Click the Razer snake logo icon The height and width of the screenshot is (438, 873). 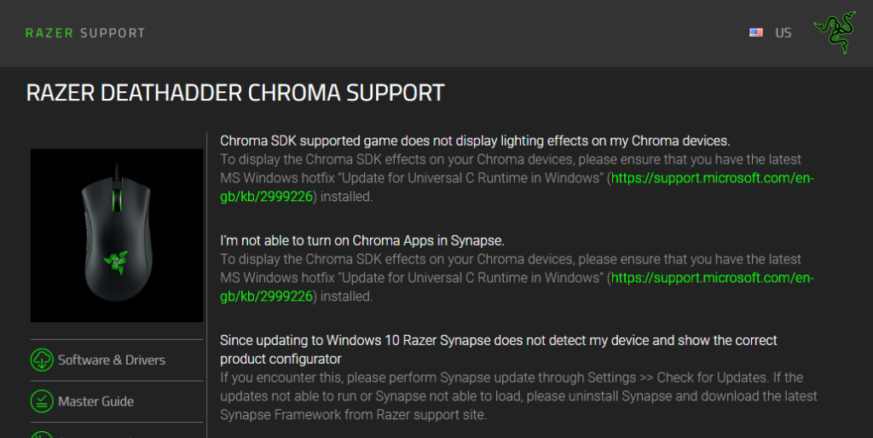835,32
